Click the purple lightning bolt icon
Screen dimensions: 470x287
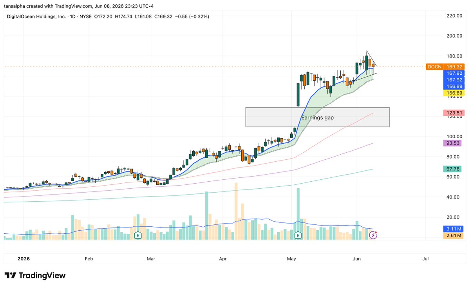coord(374,235)
